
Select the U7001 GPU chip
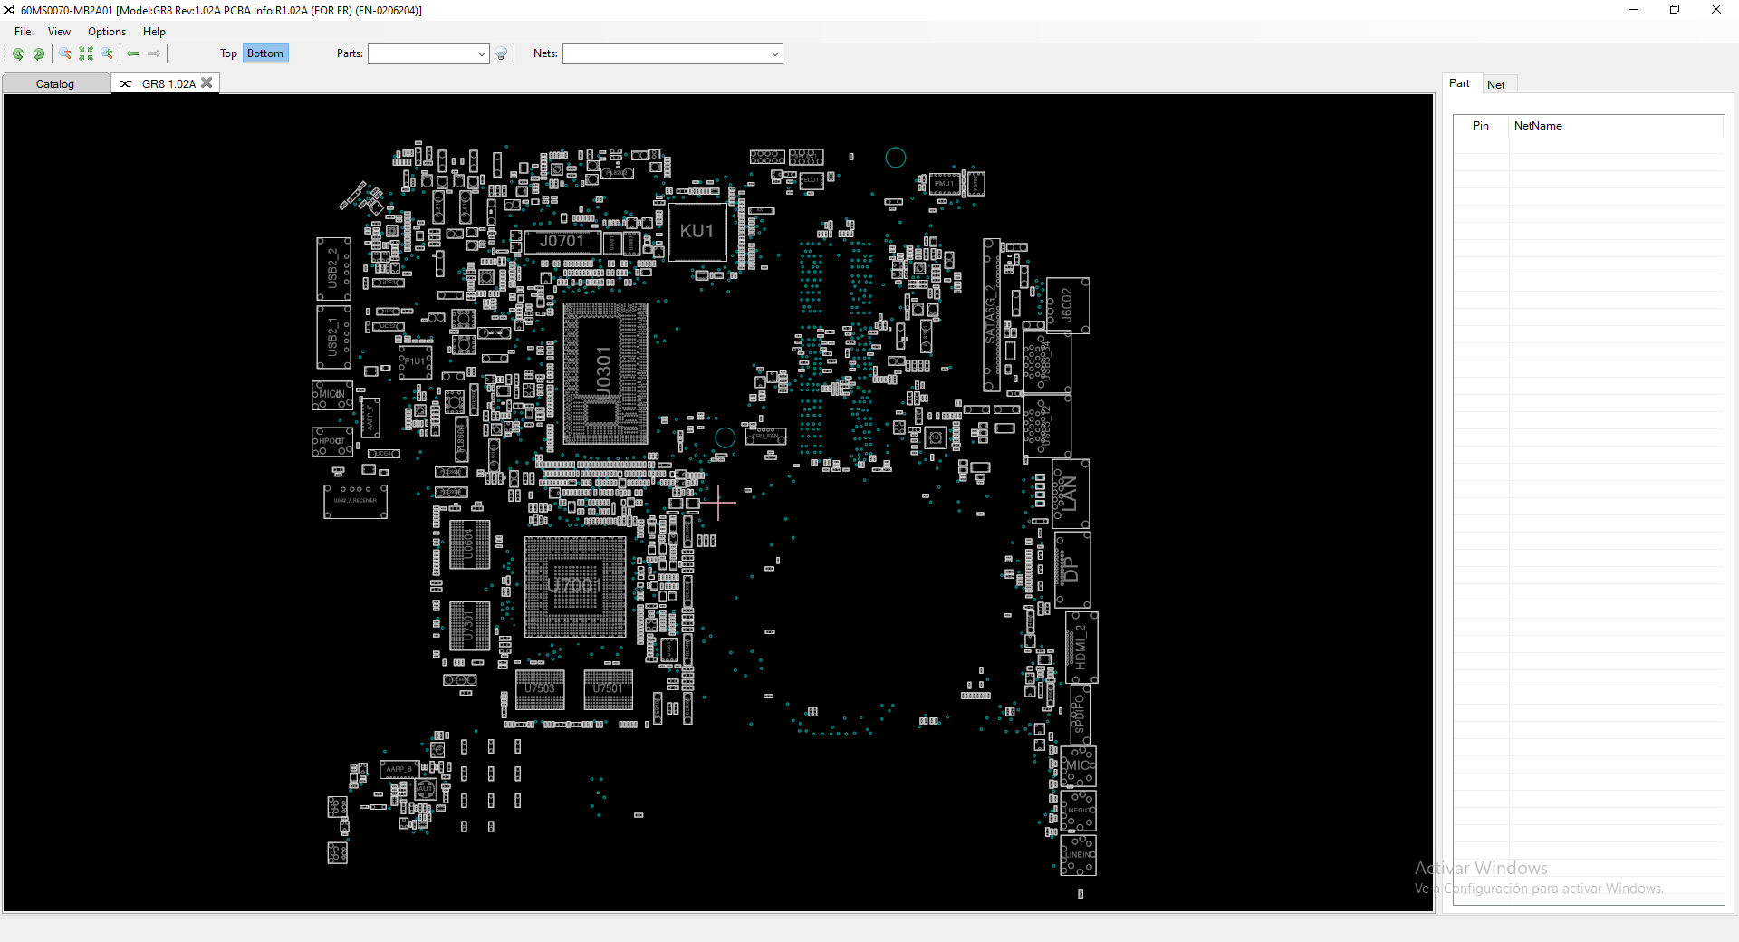click(575, 586)
